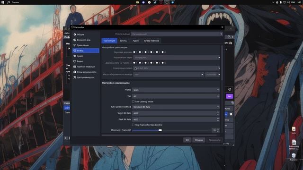Image resolution: width=303 pixels, height=170 pixels.
Task: Show hidden system tray icons
Action: click(x=273, y=2)
